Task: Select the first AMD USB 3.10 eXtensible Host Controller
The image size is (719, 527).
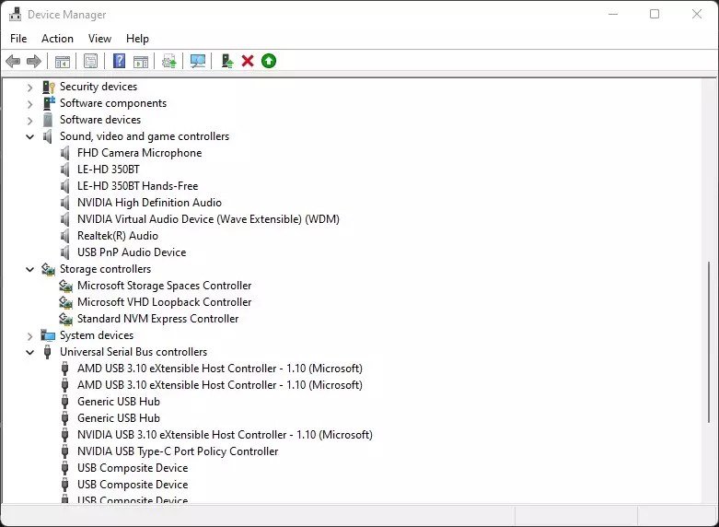Action: [220, 369]
